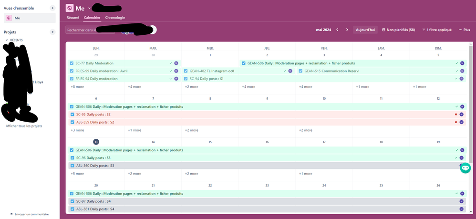476x219 pixels.
Task: Go to next month arrow
Action: [x=347, y=30]
